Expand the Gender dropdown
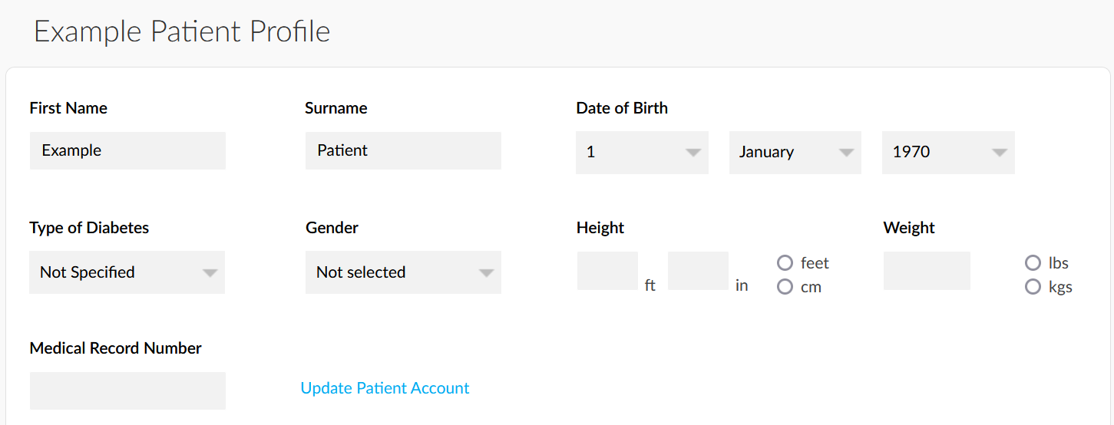 [403, 272]
